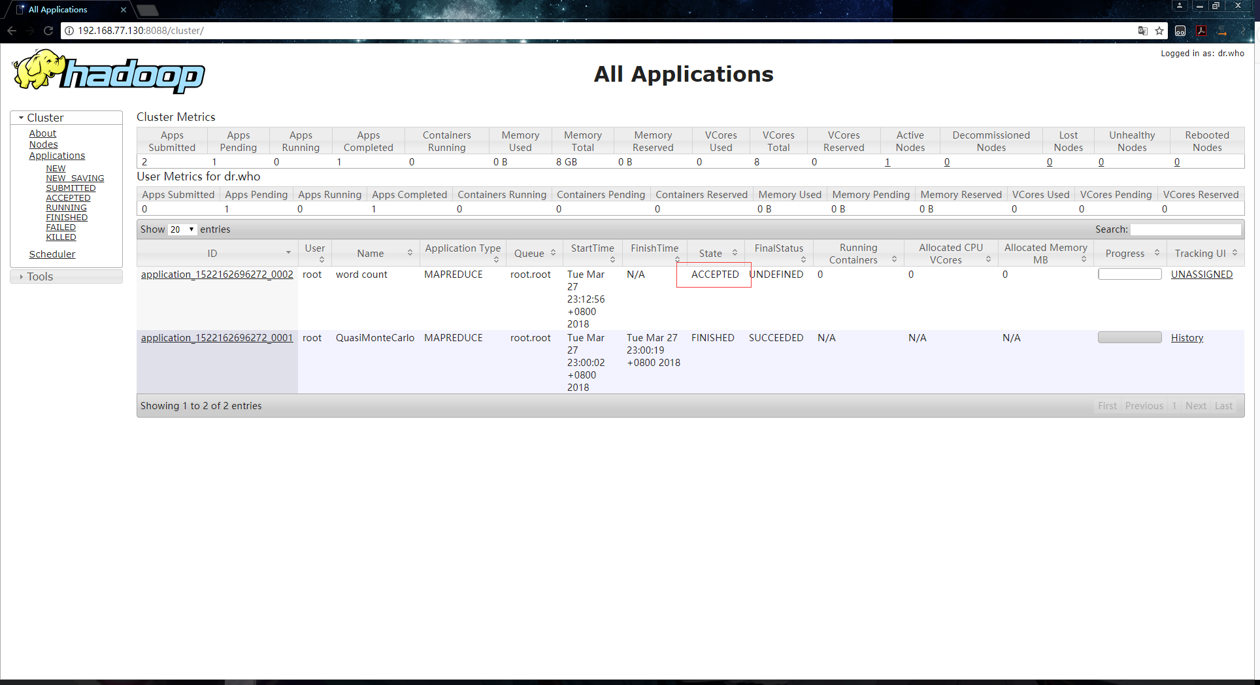Filter applications by NEW state
Viewport: 1260px width, 685px height.
[x=56, y=169]
